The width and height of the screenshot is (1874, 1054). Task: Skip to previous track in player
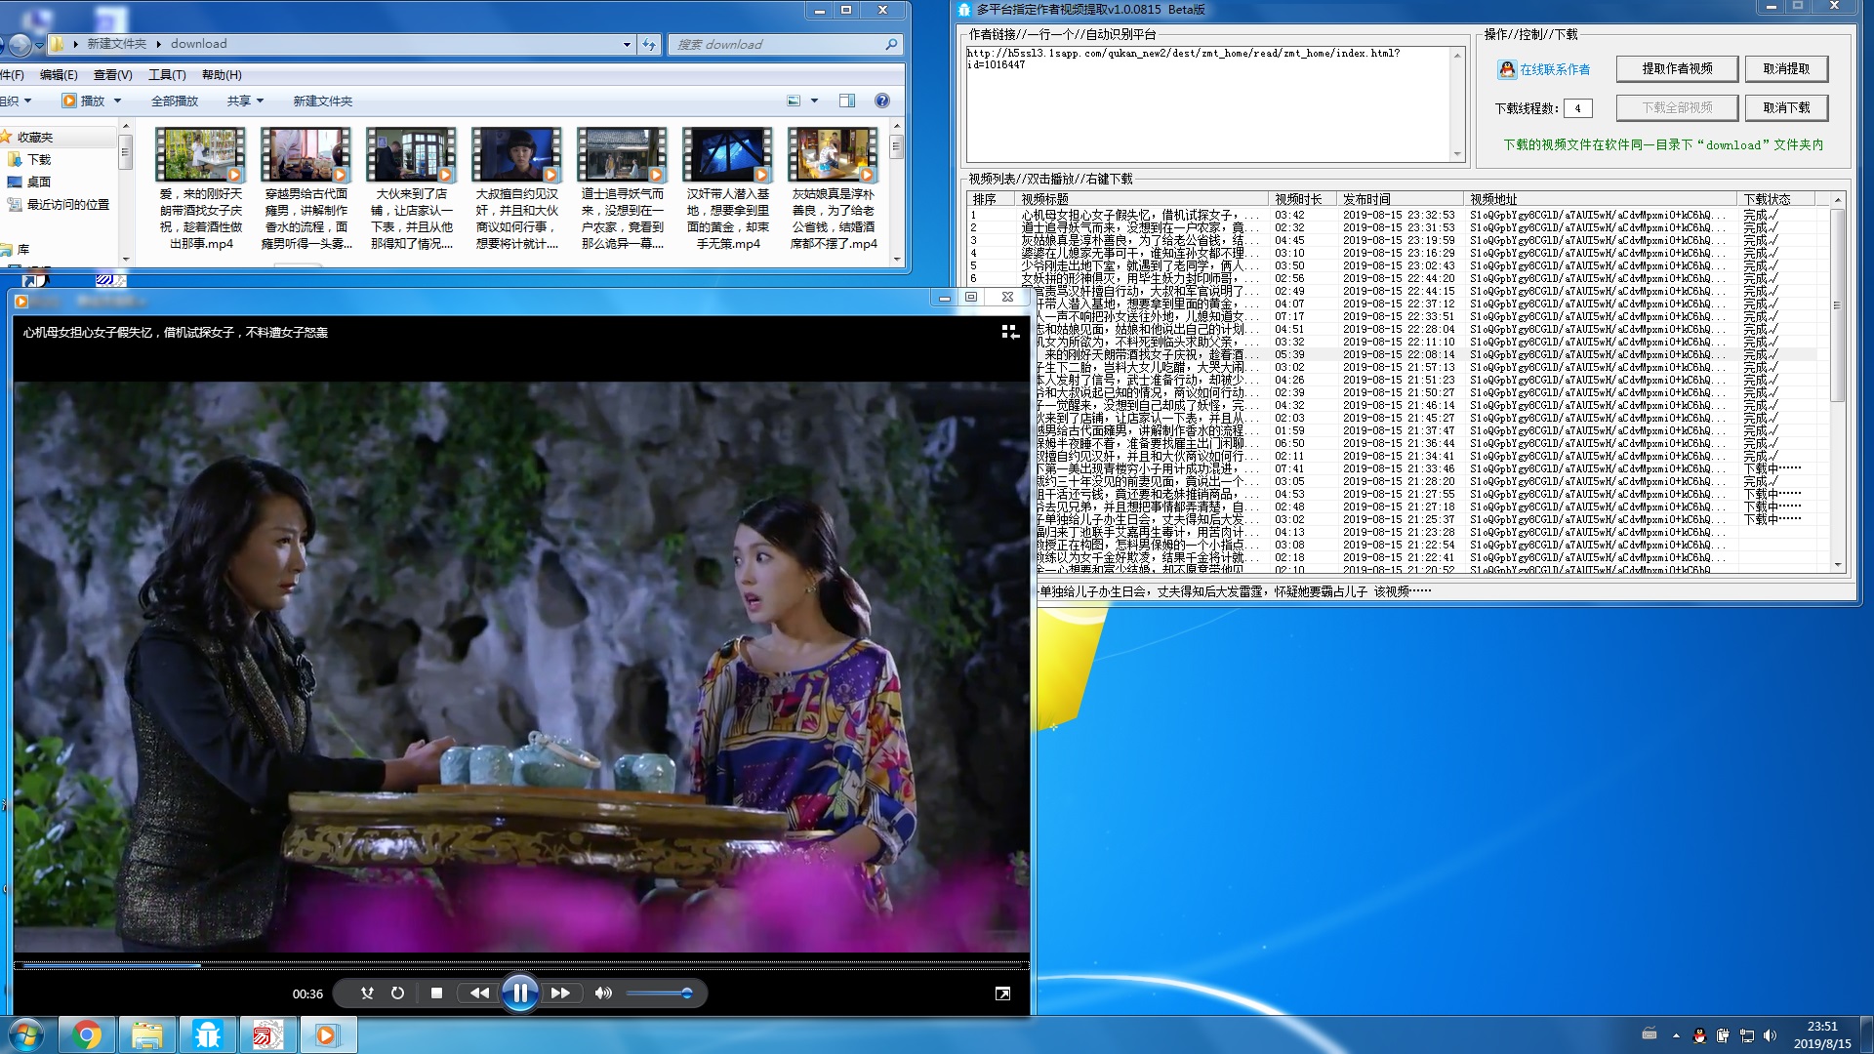coord(479,993)
